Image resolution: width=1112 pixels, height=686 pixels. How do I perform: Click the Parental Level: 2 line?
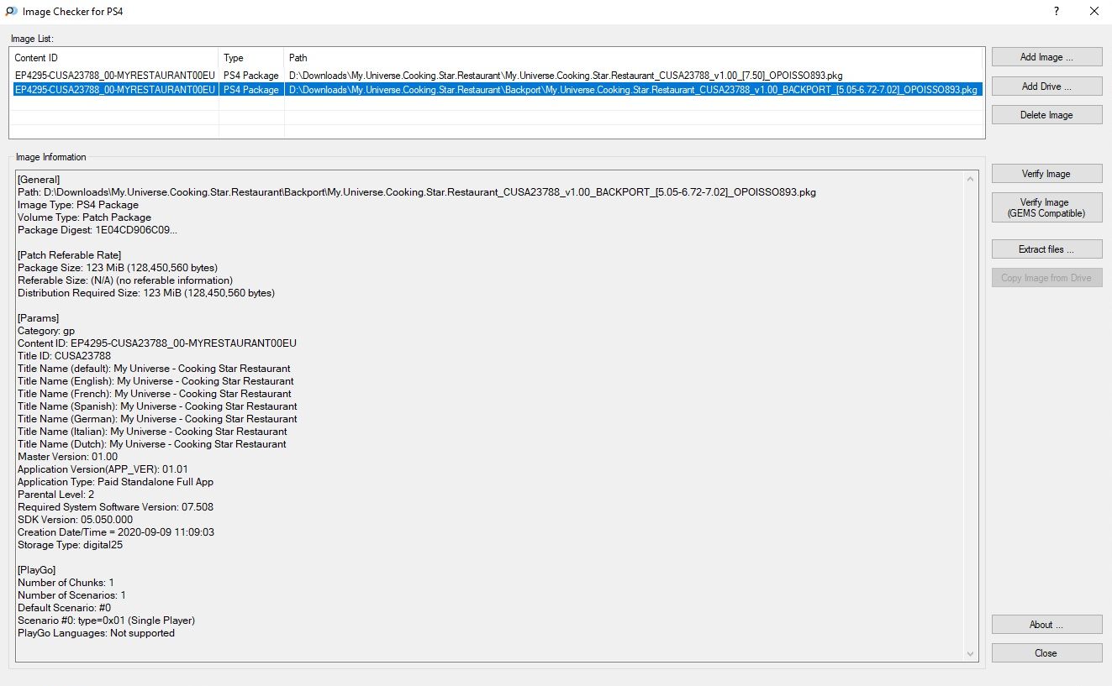[x=56, y=495]
